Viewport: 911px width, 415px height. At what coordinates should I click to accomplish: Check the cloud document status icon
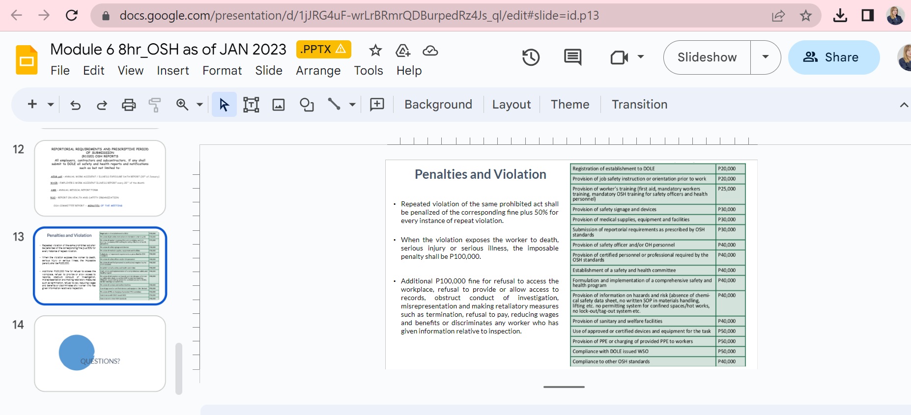point(430,50)
